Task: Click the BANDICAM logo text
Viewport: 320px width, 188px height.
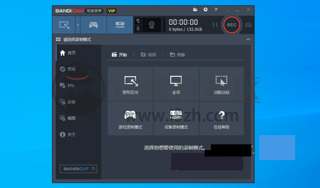Action: click(x=69, y=11)
